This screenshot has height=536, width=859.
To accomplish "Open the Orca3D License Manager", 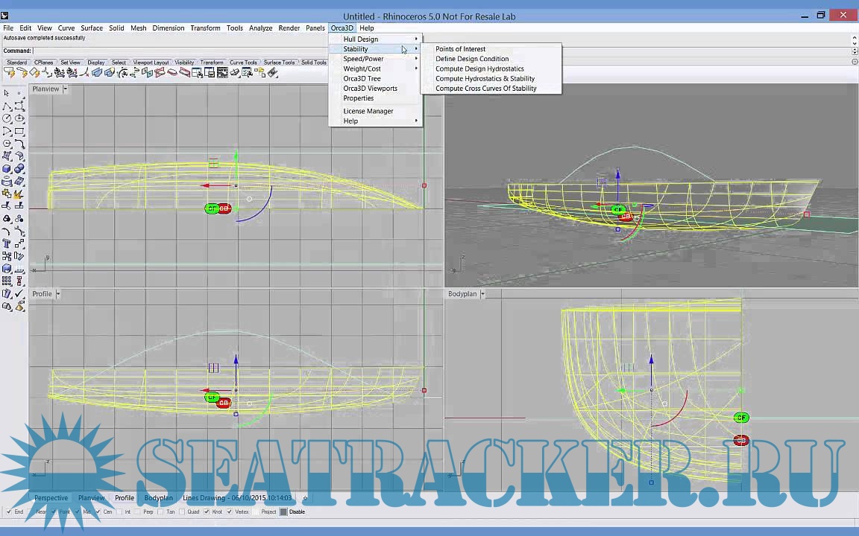I will click(x=368, y=111).
